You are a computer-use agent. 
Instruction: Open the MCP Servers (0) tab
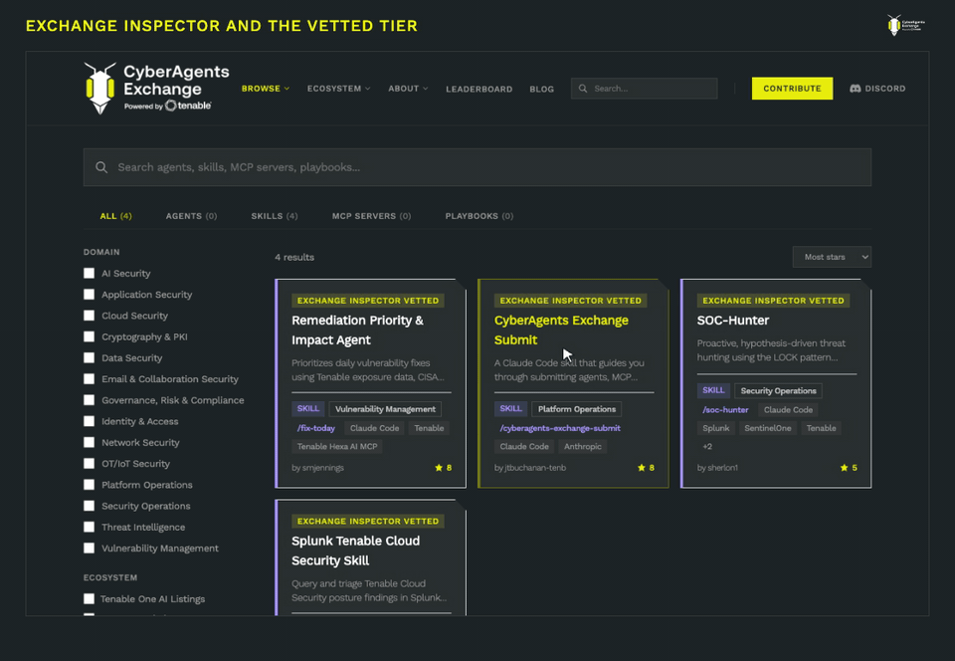pyautogui.click(x=371, y=216)
